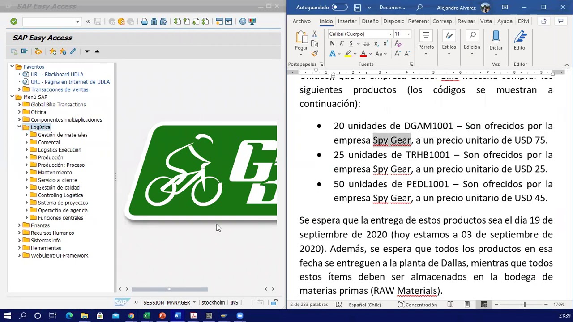Open the Comments icon in Word ribbon

(560, 21)
